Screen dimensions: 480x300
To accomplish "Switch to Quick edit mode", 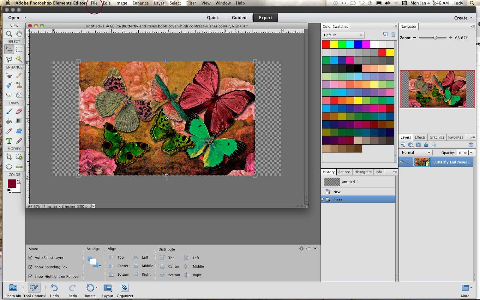I will tap(213, 18).
